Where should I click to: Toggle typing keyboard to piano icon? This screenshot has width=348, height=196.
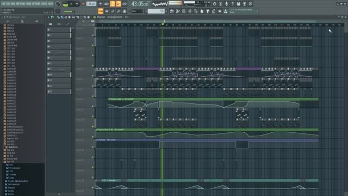(x=101, y=11)
